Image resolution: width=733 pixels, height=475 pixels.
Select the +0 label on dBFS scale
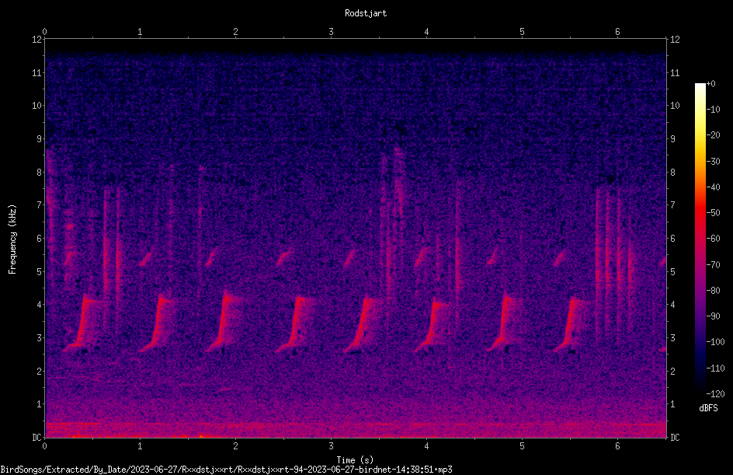point(711,84)
